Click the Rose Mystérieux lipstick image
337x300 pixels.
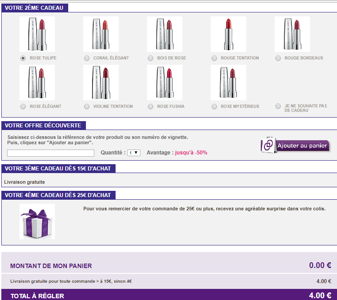click(x=229, y=83)
